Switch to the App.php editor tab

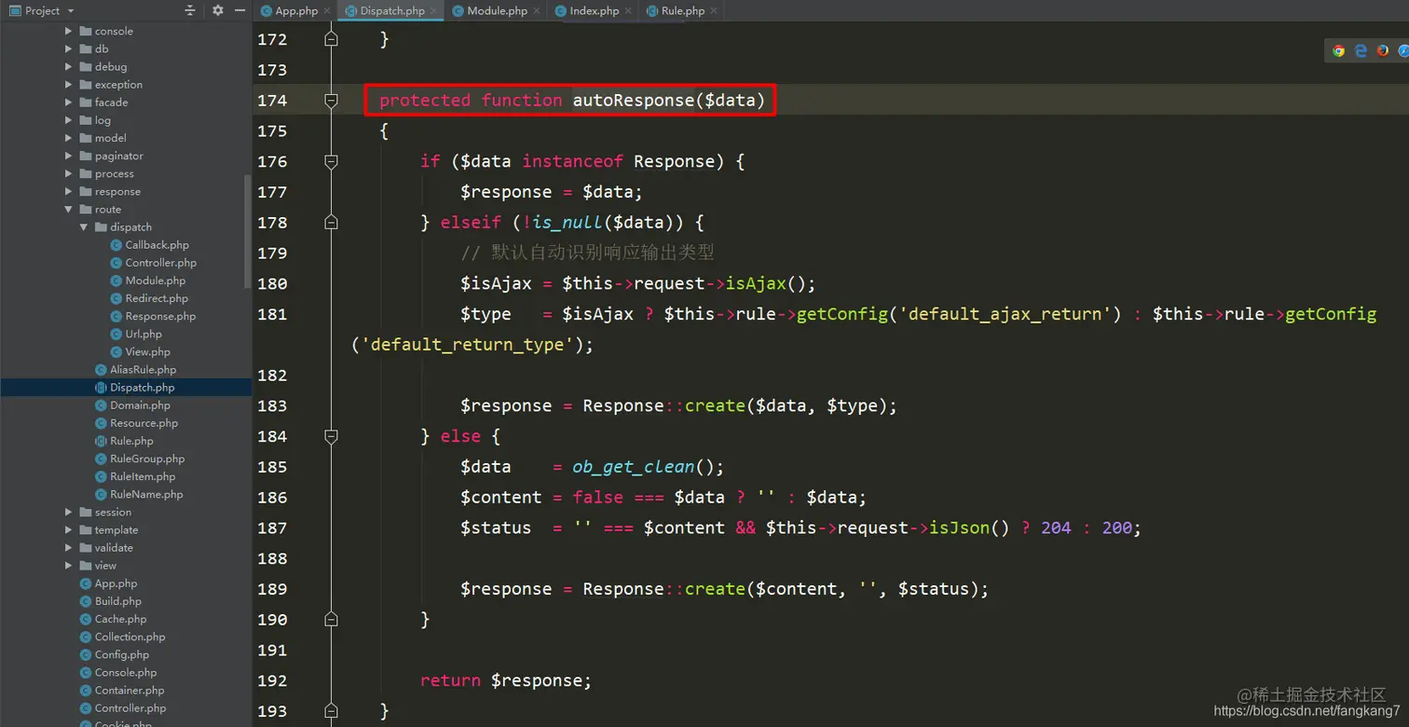click(296, 11)
